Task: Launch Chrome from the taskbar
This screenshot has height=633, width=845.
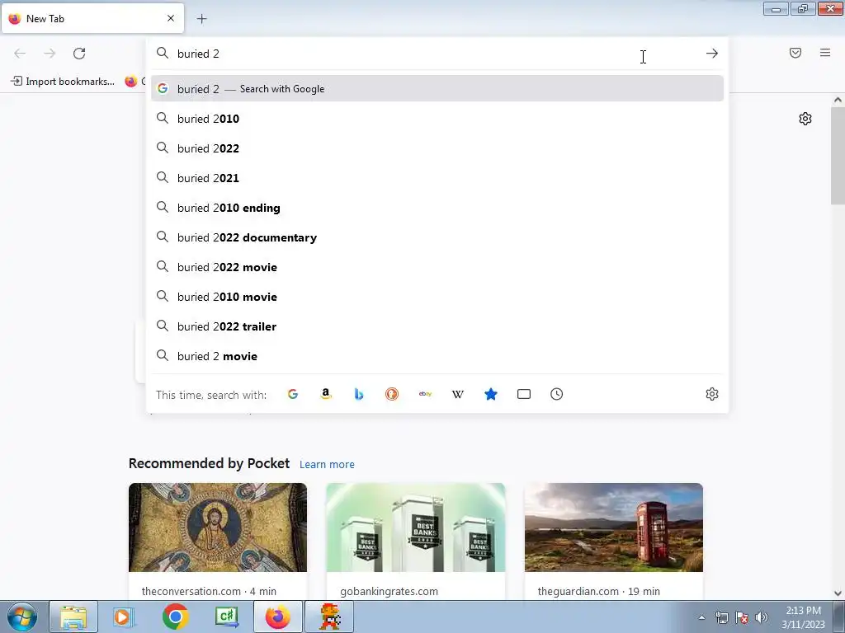Action: pyautogui.click(x=175, y=617)
